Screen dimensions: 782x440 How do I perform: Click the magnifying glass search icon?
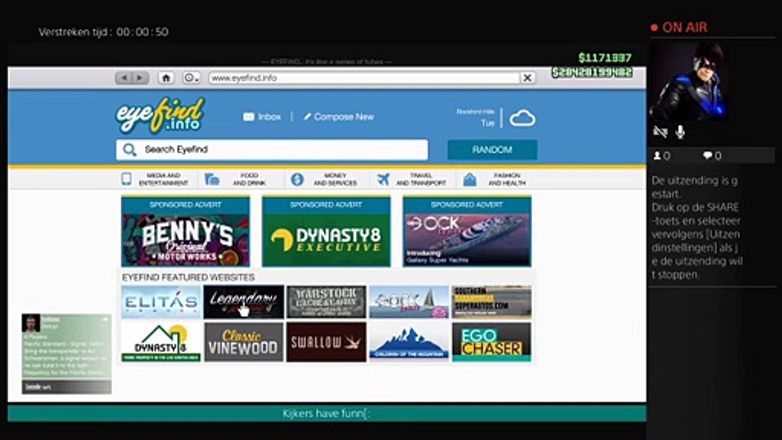(x=129, y=150)
